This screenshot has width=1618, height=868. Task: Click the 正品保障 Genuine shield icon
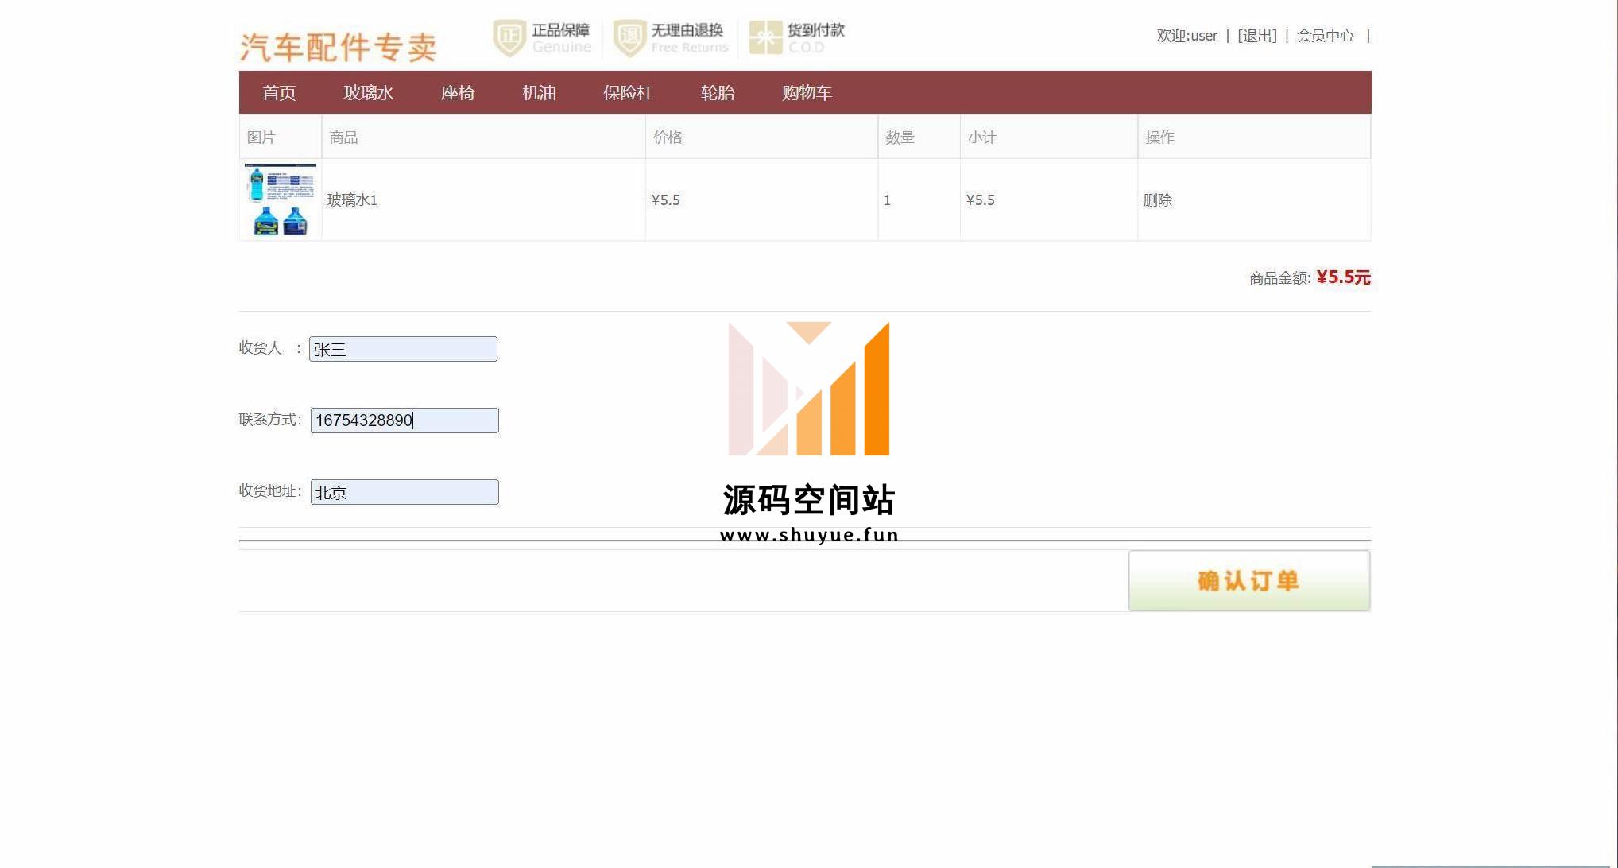point(509,37)
